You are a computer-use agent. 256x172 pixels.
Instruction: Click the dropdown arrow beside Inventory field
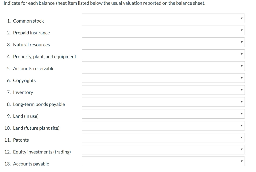point(241,90)
